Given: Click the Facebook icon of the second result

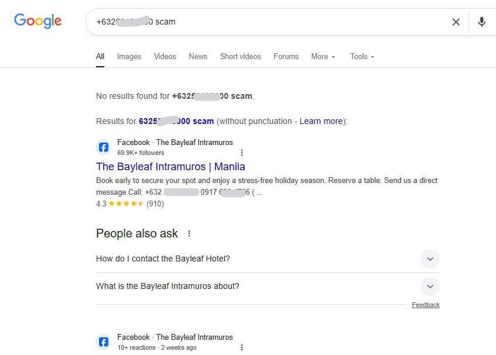Looking at the screenshot, I should (103, 342).
